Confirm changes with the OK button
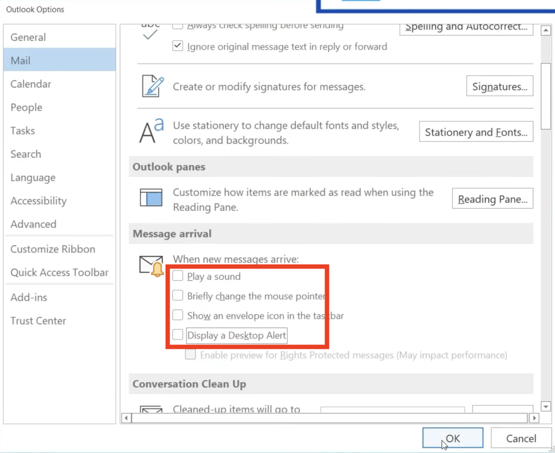555x453 pixels. [453, 438]
